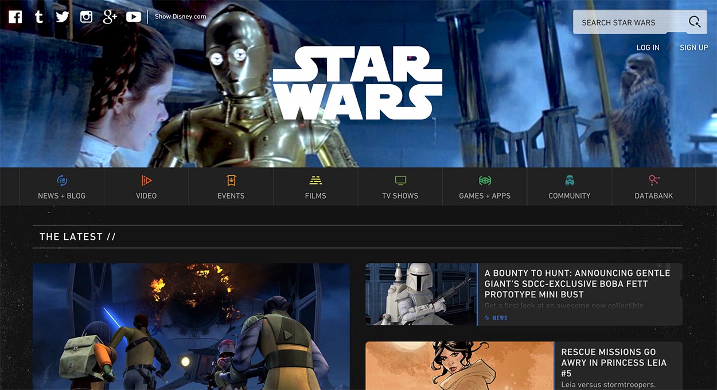The width and height of the screenshot is (717, 390).
Task: Click the Databank icon
Action: (654, 180)
